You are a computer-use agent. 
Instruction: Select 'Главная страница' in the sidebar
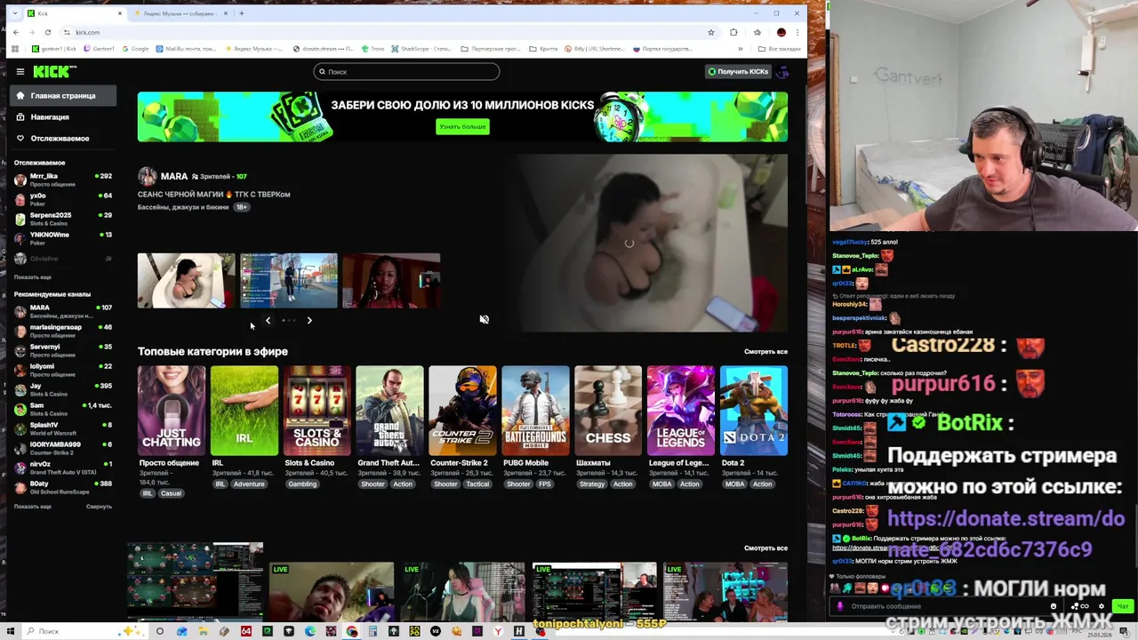point(62,95)
